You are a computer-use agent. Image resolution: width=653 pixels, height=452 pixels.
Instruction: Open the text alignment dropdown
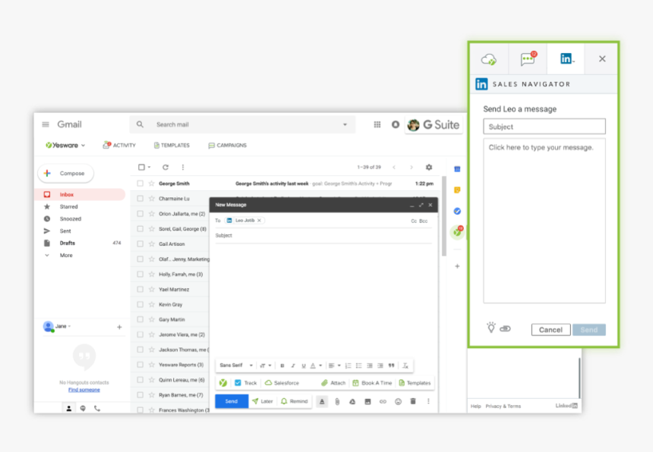pyautogui.click(x=334, y=366)
